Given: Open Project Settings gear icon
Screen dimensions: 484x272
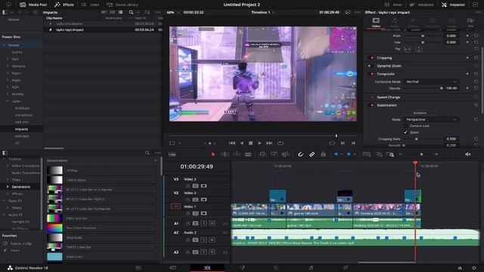Looking at the screenshot, I should tap(474, 268).
